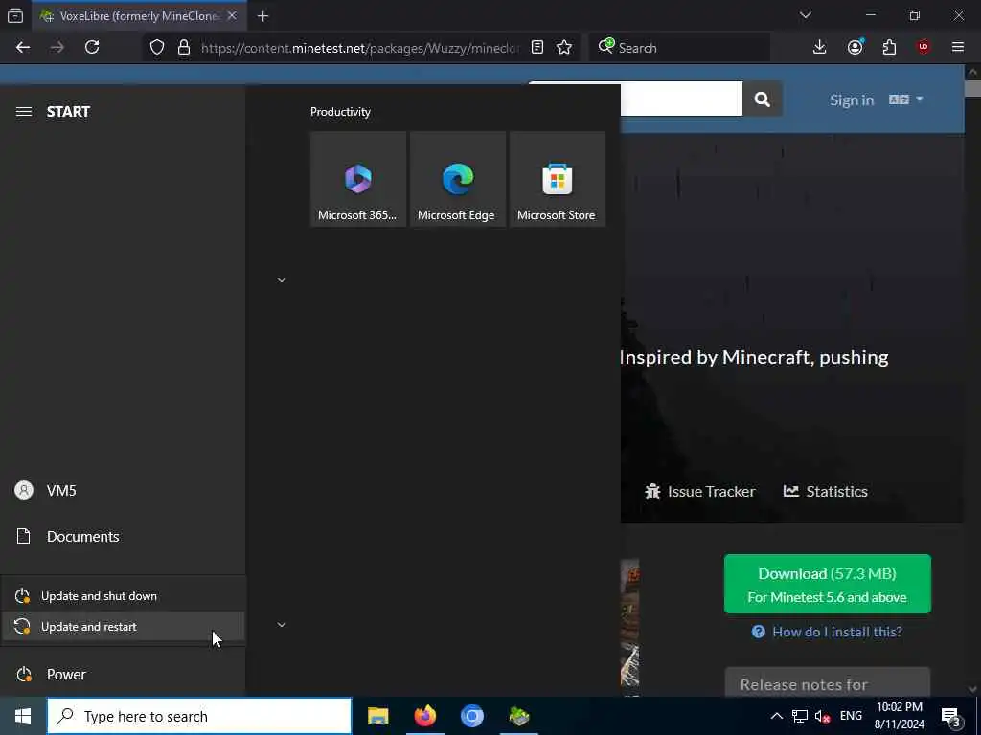Open the language selector dropdown
The image size is (981, 735).
pyautogui.click(x=906, y=100)
